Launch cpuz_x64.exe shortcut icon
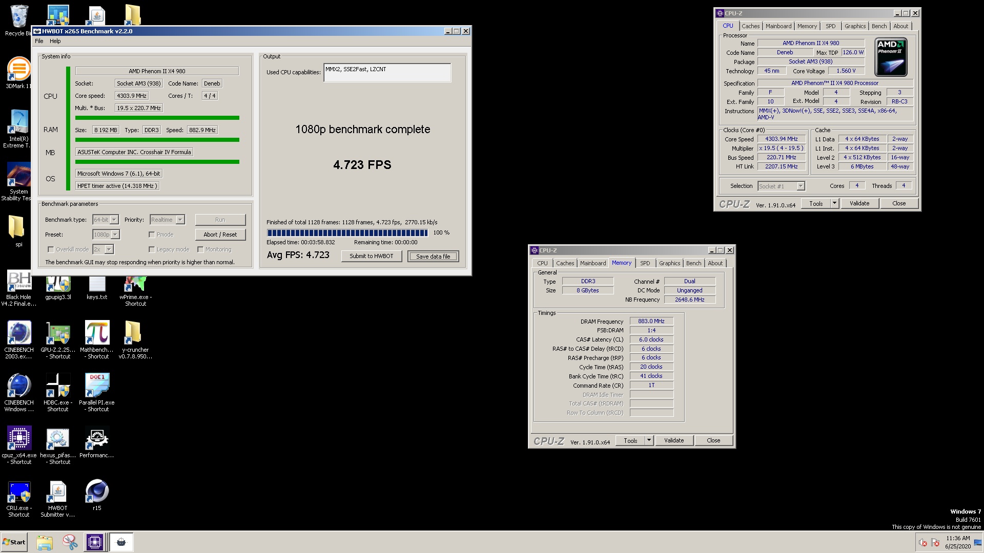Image resolution: width=984 pixels, height=553 pixels. coord(19,445)
